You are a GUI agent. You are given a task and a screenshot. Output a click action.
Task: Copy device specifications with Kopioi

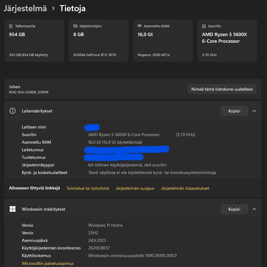(x=234, y=111)
